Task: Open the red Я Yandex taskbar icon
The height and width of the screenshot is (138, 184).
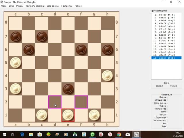Action: [101, 134]
